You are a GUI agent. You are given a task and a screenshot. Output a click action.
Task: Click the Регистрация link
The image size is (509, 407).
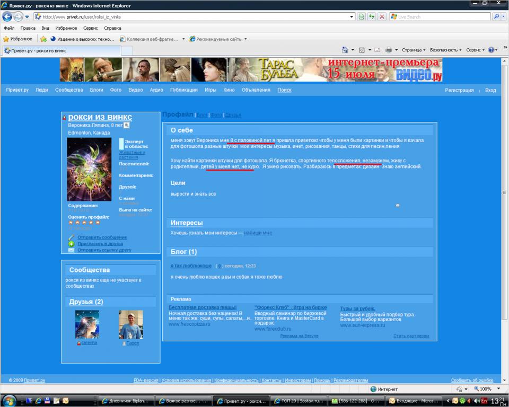click(459, 90)
